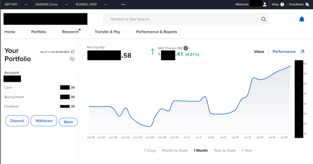Open more tickers ellipsis menu
Image resolution: width=313 pixels, height=164 pixels.
coord(123,5)
